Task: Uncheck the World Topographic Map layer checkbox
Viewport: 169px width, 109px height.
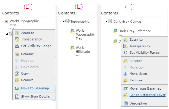Action: click(6, 22)
